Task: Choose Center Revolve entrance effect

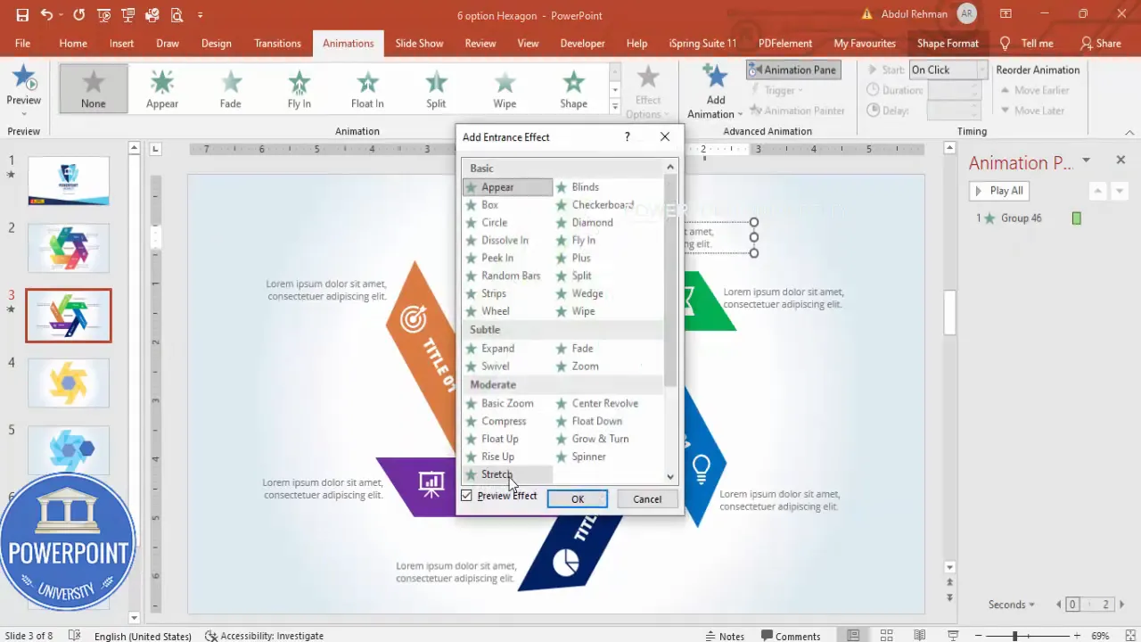Action: [604, 403]
